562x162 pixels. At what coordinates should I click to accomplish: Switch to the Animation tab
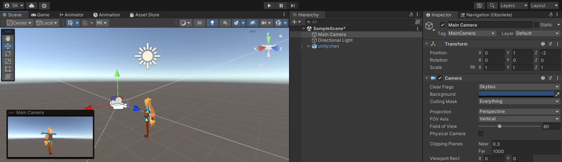[x=107, y=15]
